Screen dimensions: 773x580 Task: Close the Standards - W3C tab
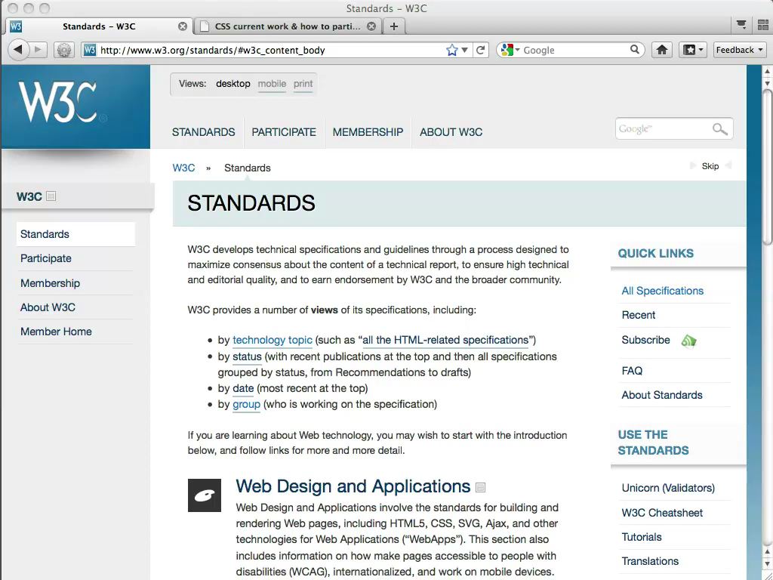pos(183,26)
